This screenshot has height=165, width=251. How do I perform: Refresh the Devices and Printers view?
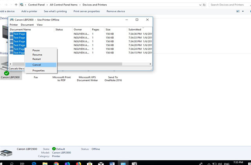[x=204, y=5]
